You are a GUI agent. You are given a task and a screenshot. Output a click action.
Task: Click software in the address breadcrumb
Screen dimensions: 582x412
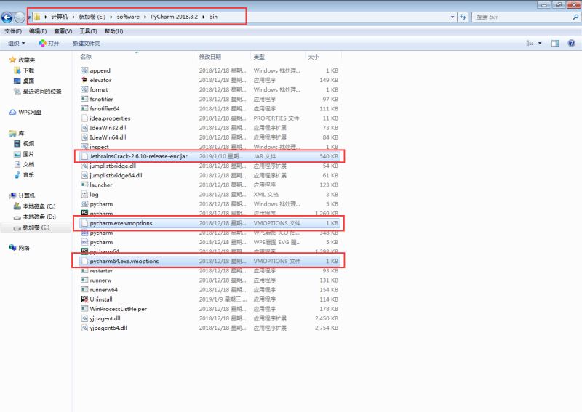(128, 17)
